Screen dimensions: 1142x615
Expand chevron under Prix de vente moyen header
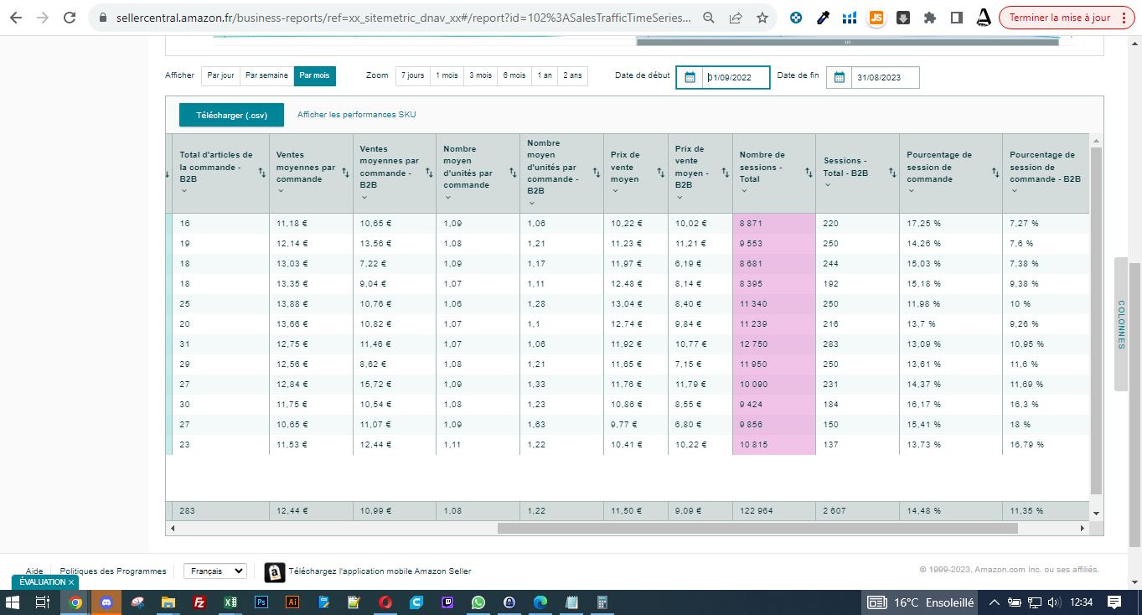[x=615, y=191]
